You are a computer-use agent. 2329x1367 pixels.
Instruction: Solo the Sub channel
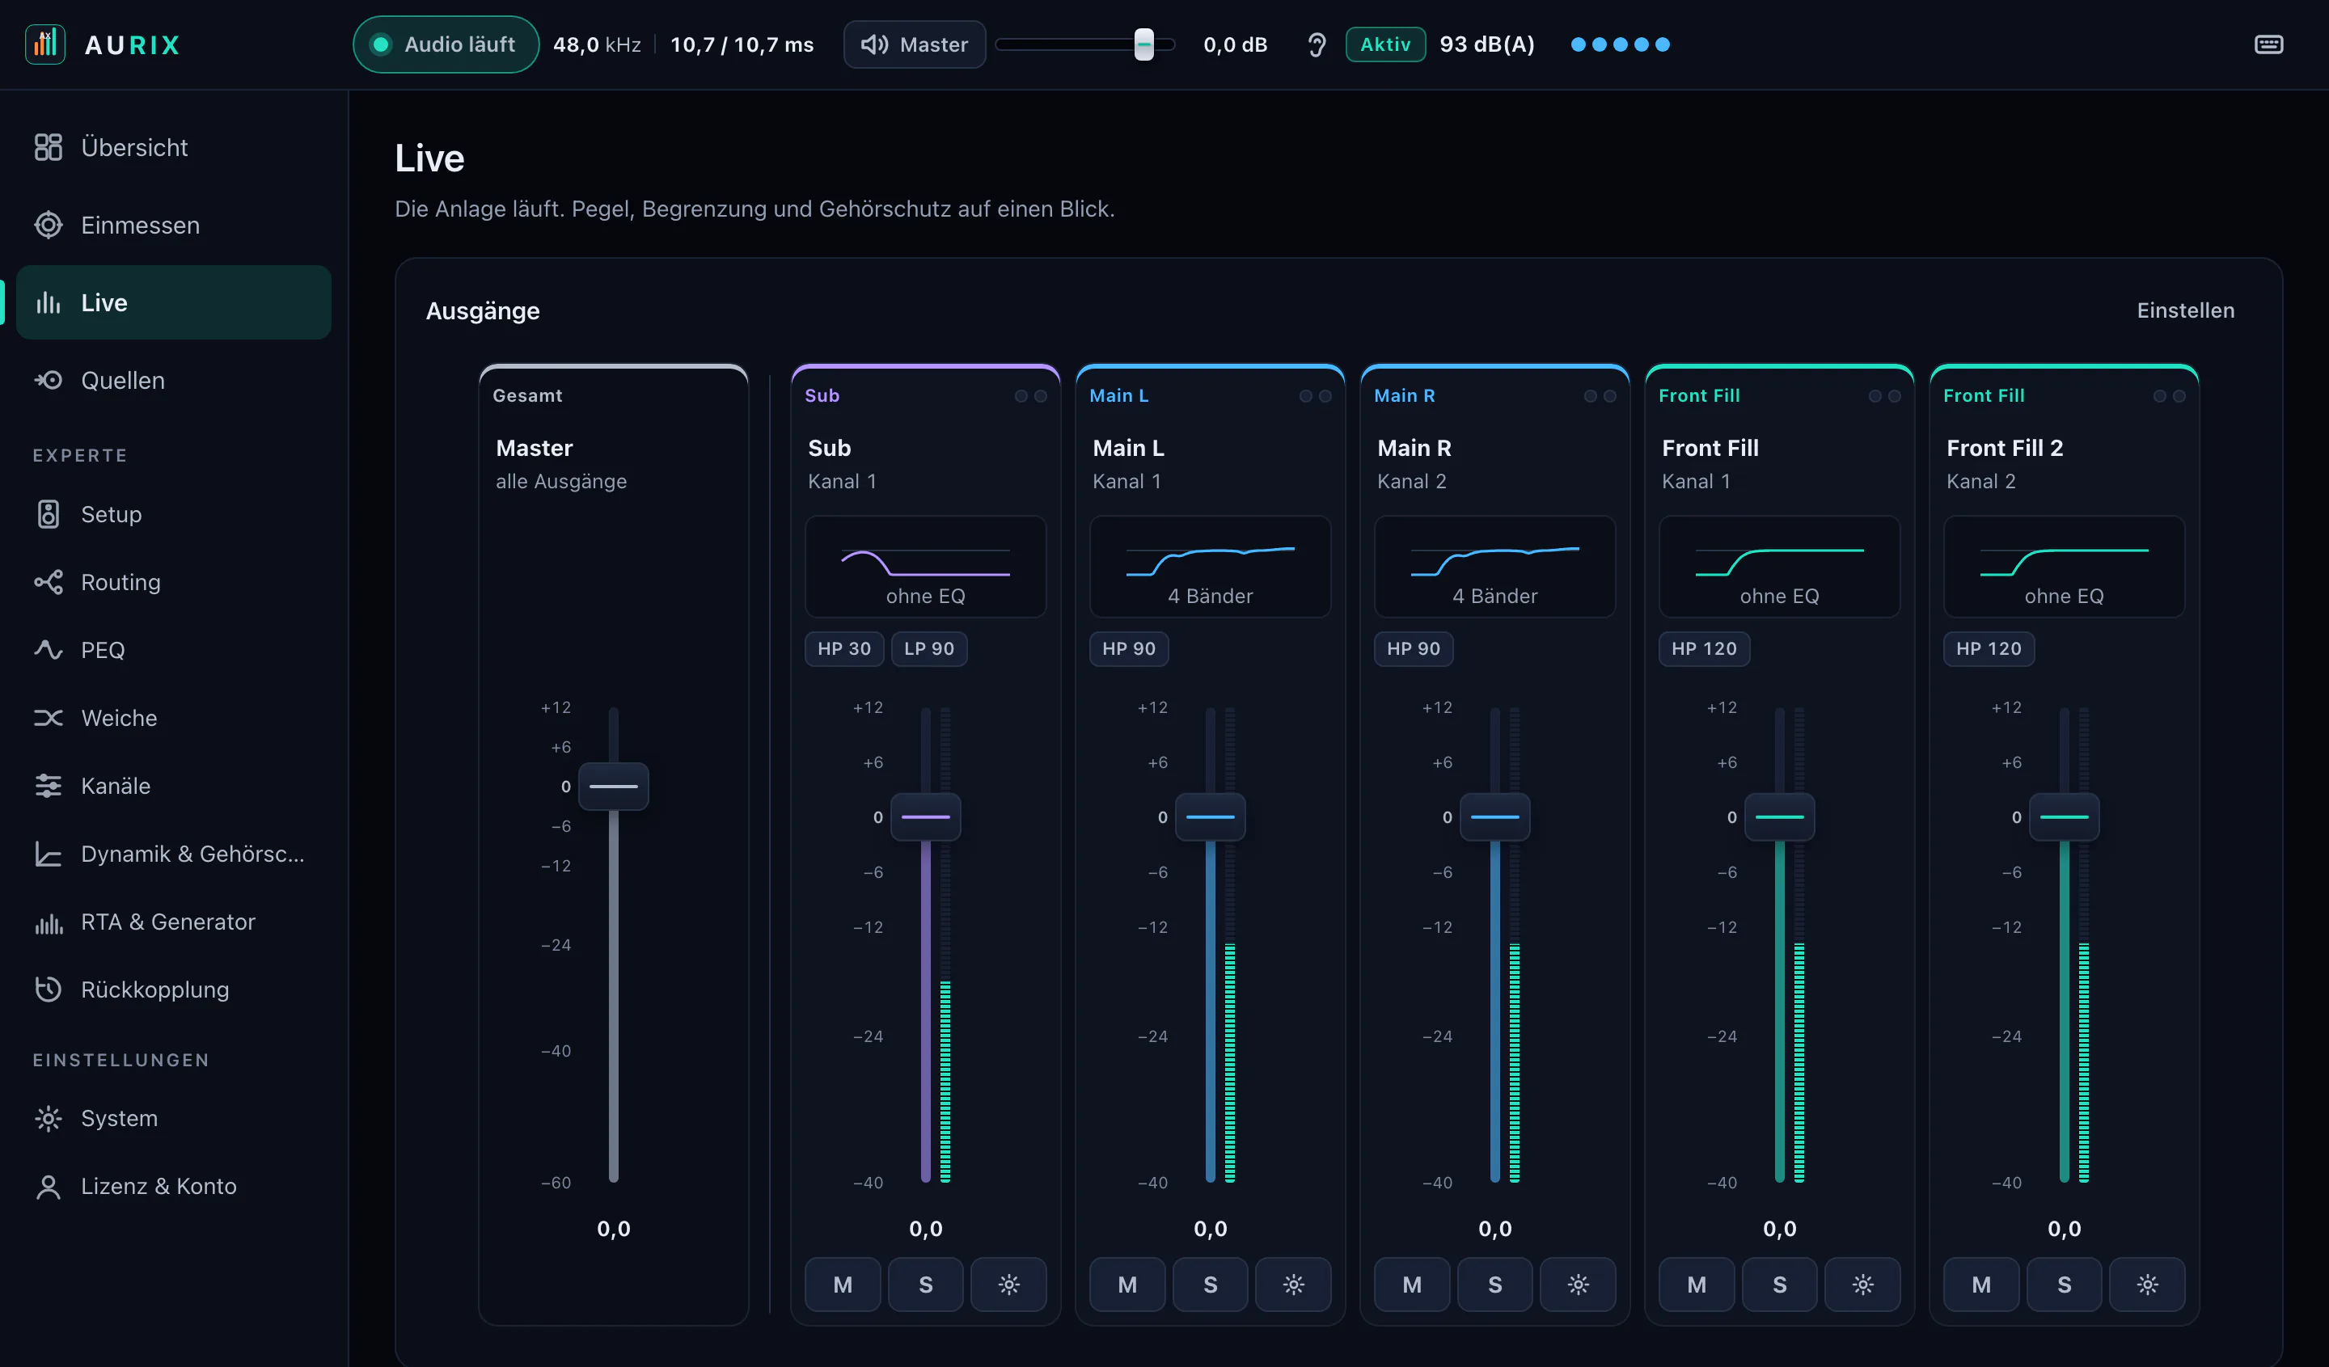[x=925, y=1284]
